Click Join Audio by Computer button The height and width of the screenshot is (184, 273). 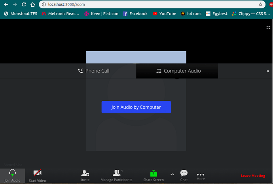tap(136, 107)
